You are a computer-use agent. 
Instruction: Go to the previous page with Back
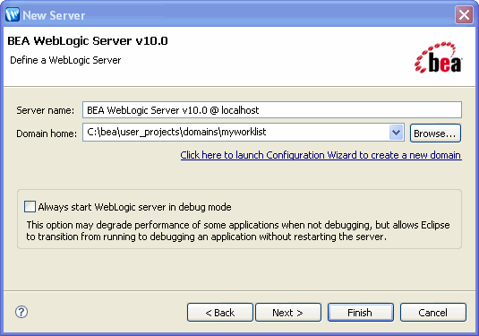(x=220, y=313)
